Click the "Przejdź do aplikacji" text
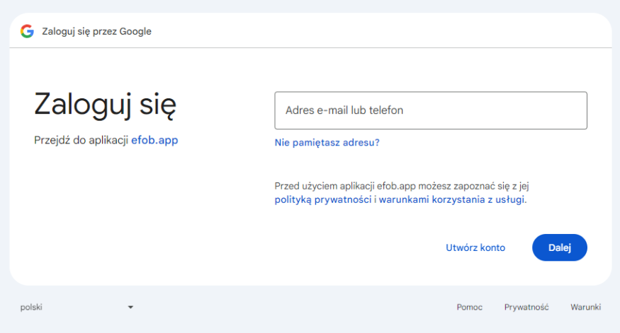This screenshot has height=333, width=620. [81, 140]
